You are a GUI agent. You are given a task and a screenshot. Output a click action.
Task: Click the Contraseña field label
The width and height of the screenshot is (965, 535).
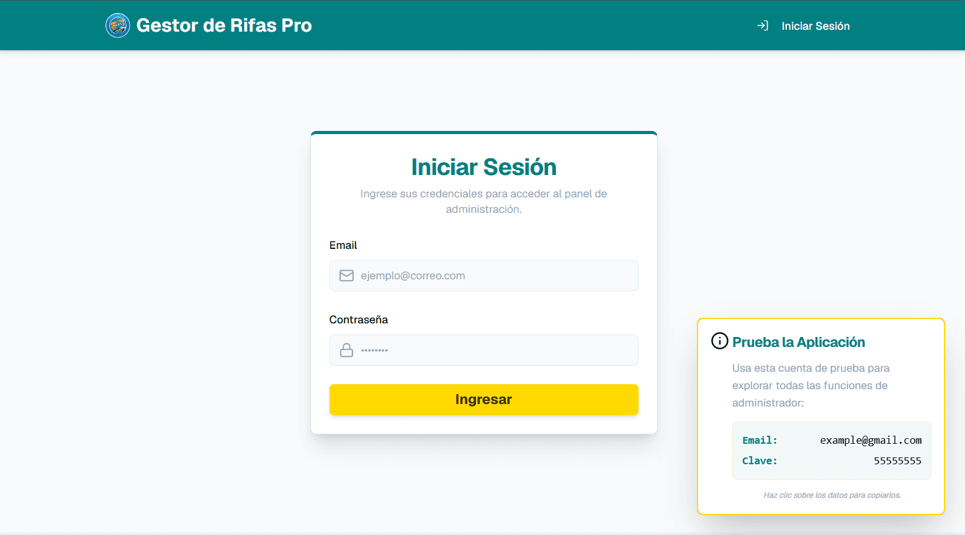click(x=359, y=320)
